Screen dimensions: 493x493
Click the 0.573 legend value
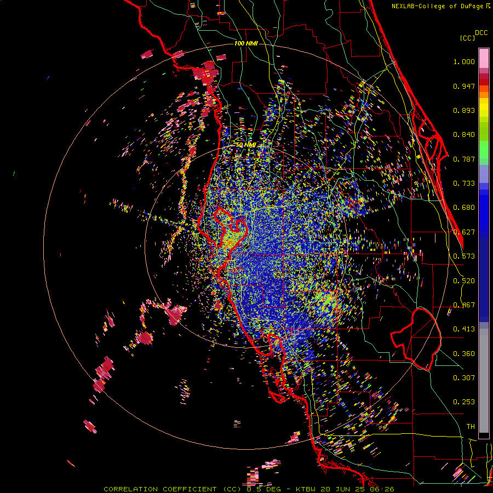pyautogui.click(x=464, y=256)
